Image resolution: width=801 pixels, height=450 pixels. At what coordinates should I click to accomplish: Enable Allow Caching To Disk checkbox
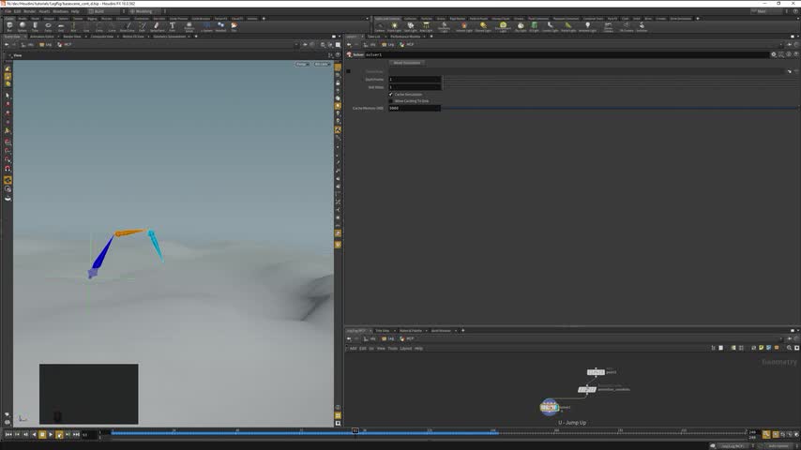(x=391, y=100)
